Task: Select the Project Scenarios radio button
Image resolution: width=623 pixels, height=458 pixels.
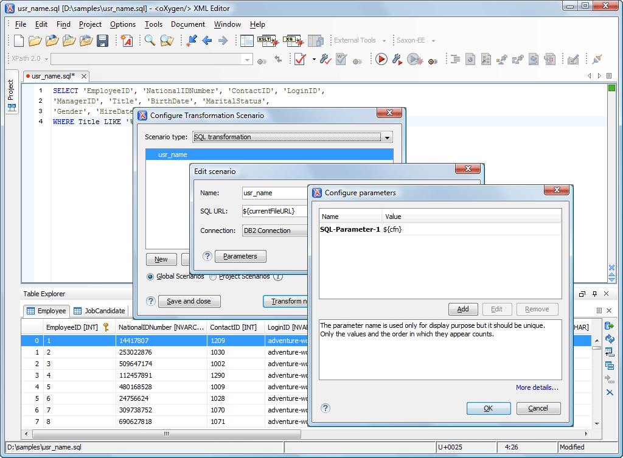Action: pyautogui.click(x=213, y=277)
